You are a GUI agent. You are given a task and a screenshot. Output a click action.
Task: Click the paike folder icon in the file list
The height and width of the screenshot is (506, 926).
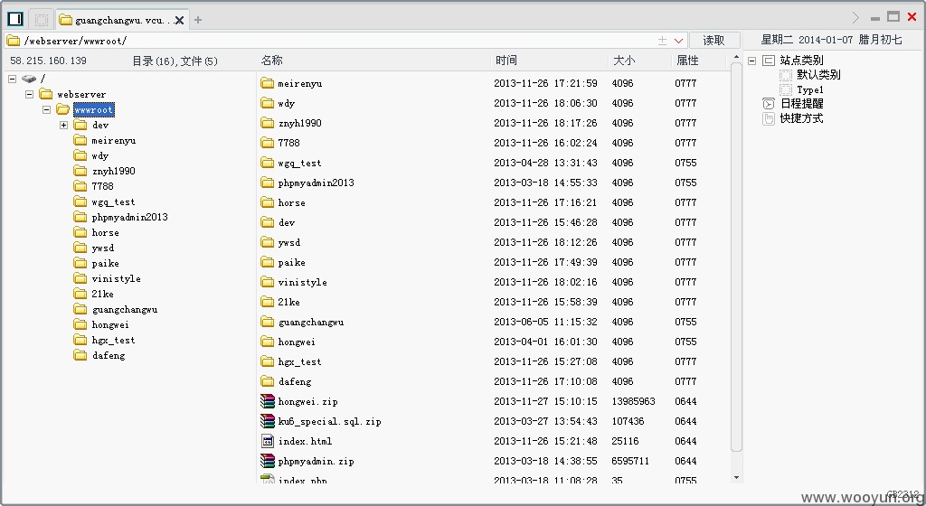[268, 262]
